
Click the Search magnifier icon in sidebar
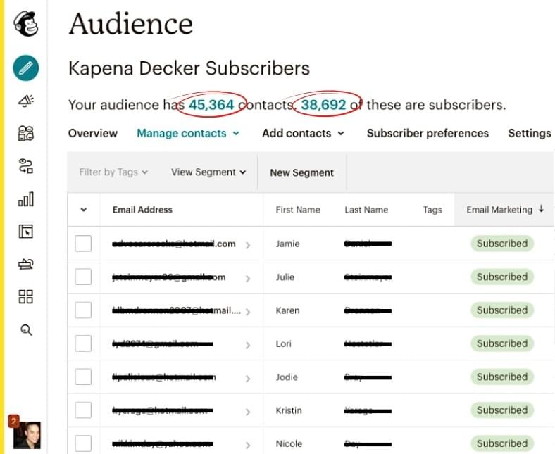(x=26, y=329)
